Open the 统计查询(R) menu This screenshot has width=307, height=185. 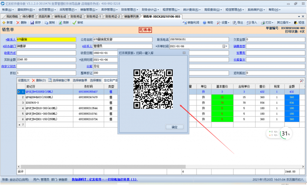point(192,10)
